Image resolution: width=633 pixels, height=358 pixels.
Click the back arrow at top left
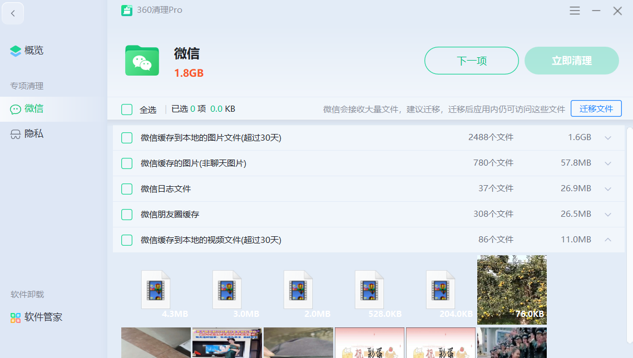pos(13,13)
